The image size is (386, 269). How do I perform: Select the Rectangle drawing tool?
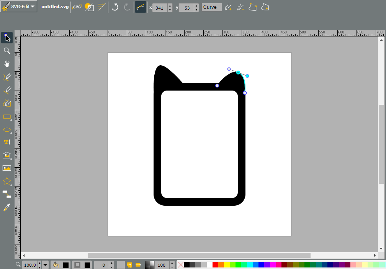pos(7,117)
